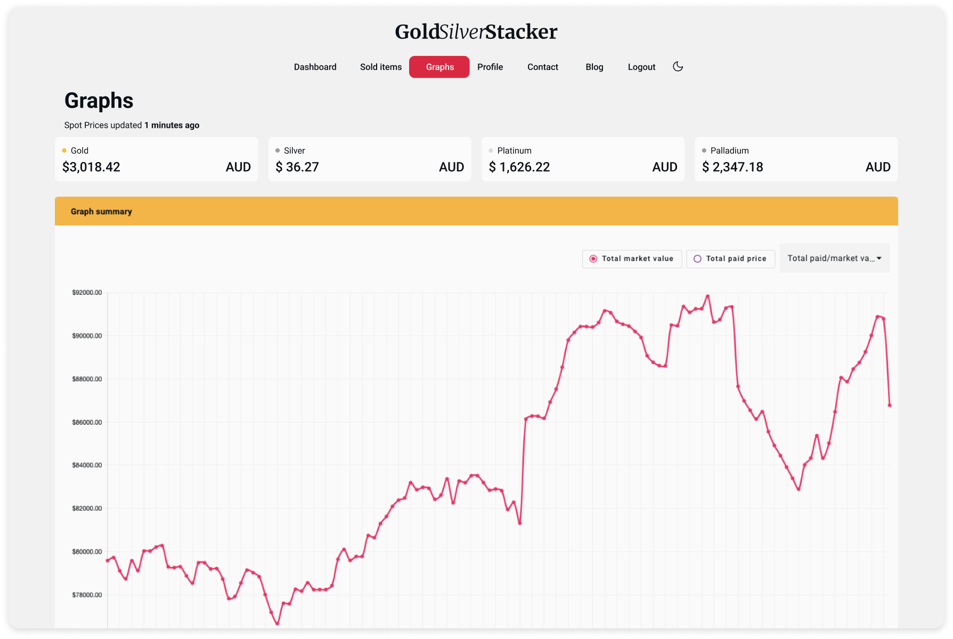Select the Gold spot price card
This screenshot has width=953, height=639.
[x=156, y=159]
